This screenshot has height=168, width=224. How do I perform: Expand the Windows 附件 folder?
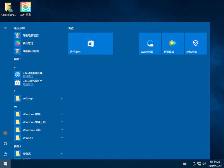(31, 114)
